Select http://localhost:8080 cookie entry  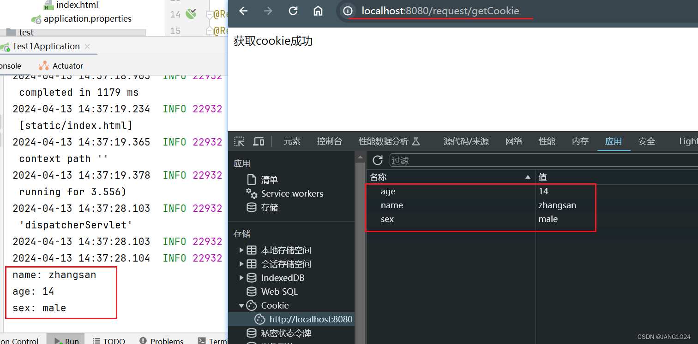[x=311, y=319]
